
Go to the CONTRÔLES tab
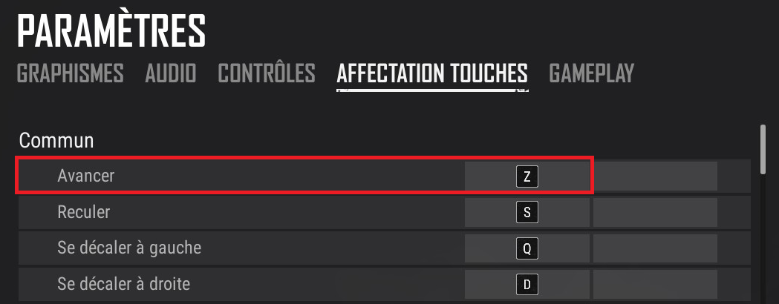coord(267,73)
